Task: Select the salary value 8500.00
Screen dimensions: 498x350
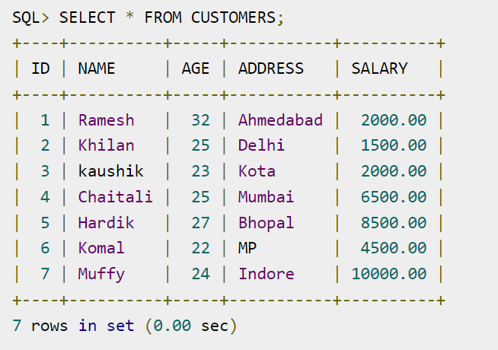Action: pos(394,223)
